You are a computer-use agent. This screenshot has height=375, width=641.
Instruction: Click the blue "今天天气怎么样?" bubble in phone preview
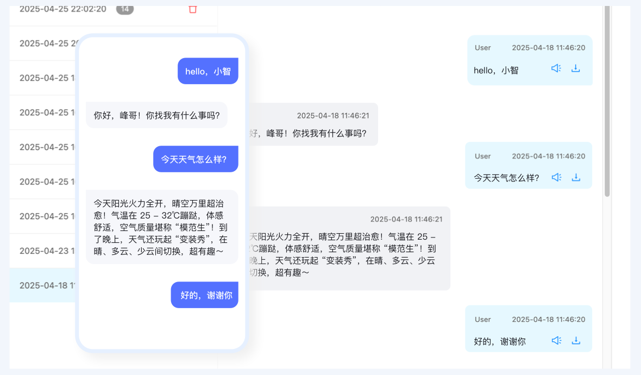coord(196,159)
